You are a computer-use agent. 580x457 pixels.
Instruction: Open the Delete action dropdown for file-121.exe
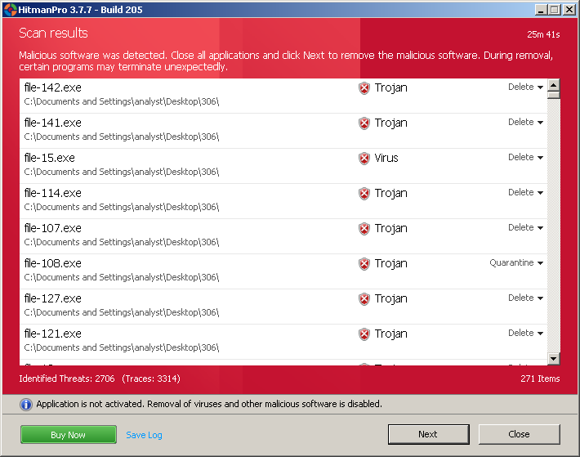(x=525, y=333)
